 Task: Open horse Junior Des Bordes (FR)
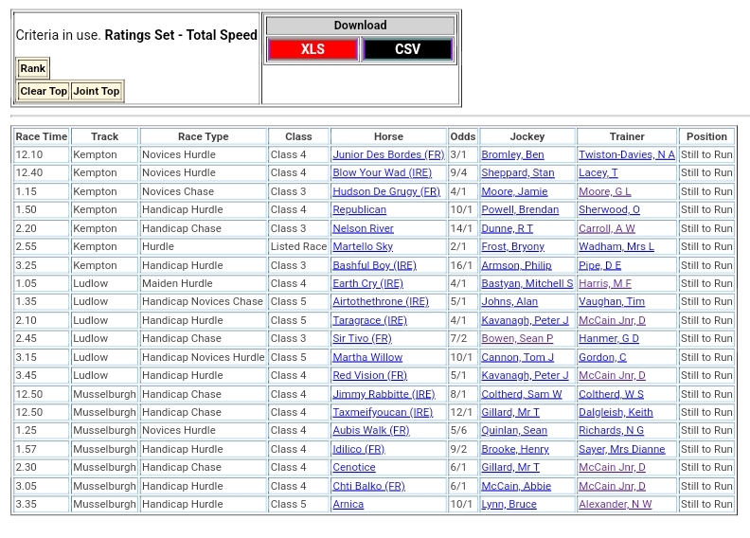tap(387, 154)
